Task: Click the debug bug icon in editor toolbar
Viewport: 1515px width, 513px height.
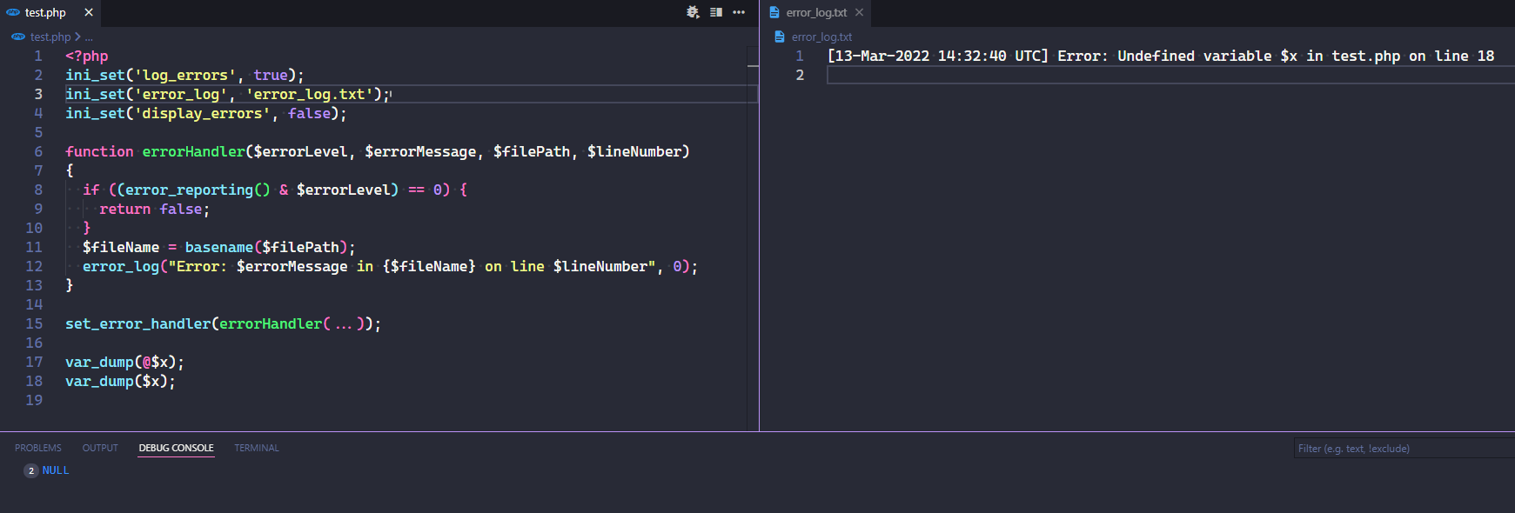Action: pos(693,12)
